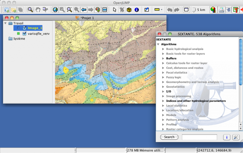Select the Zoom magnifier tool
The width and height of the screenshot is (243, 153).
coord(30,10)
